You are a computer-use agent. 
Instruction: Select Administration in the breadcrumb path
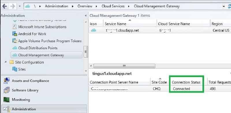(56, 6)
